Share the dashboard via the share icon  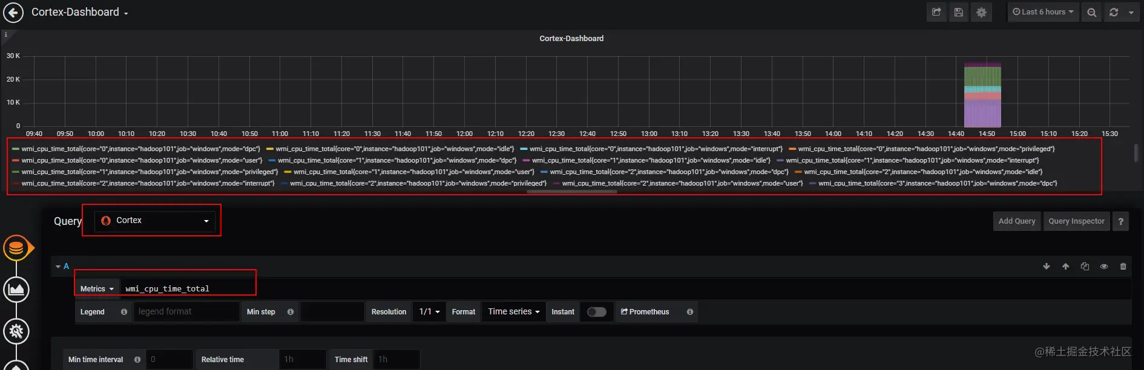coord(936,12)
